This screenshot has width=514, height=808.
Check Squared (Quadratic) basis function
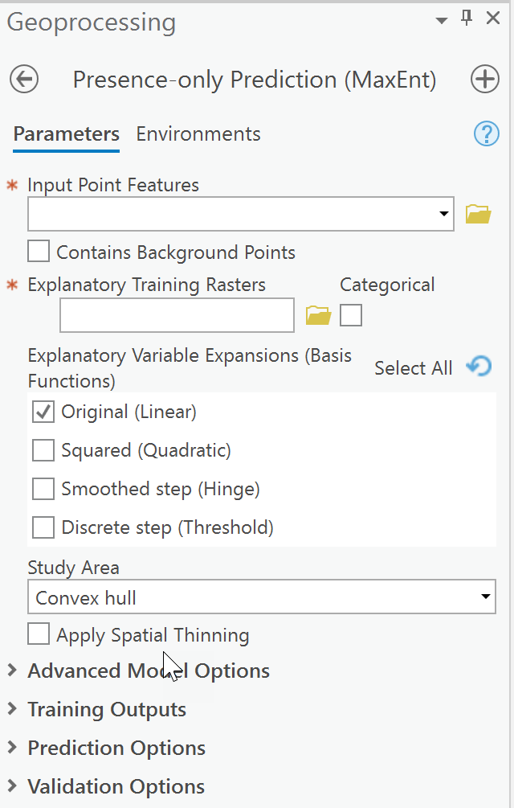pyautogui.click(x=43, y=450)
